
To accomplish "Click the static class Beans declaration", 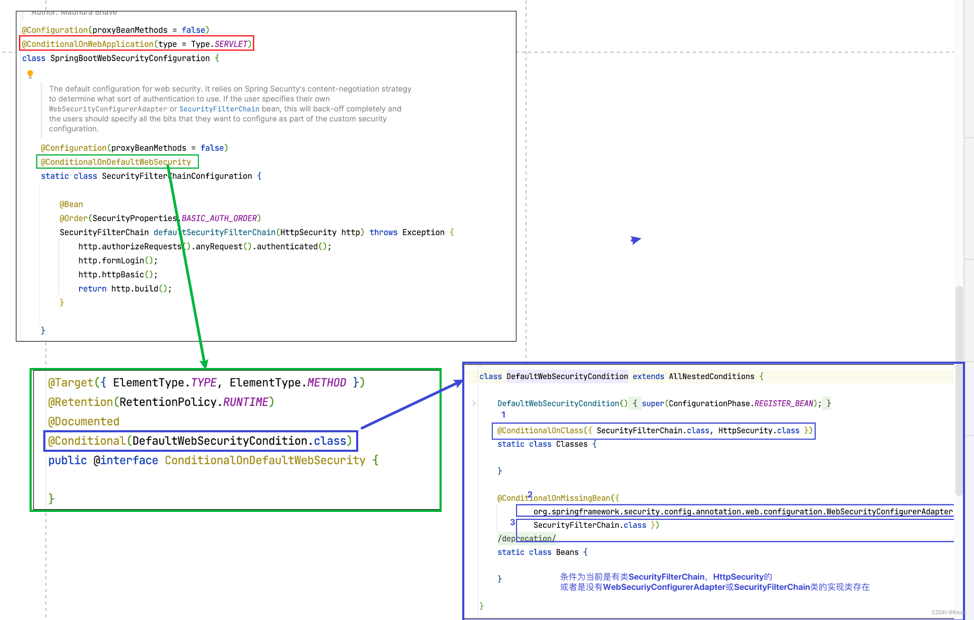I will (542, 553).
